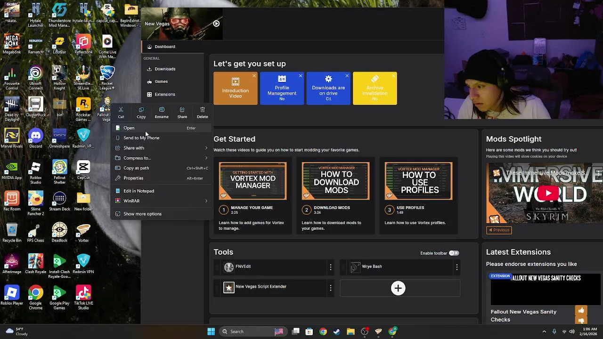603x339 pixels.
Task: Open Downloads are on drive card
Action: 328,88
